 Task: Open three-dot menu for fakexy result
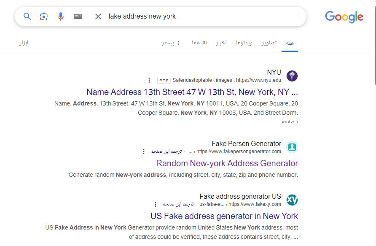point(156,204)
